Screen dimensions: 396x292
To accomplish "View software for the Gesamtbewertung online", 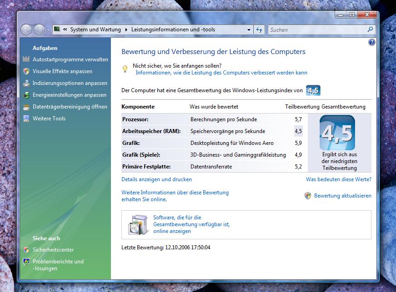I will pyautogui.click(x=191, y=224).
